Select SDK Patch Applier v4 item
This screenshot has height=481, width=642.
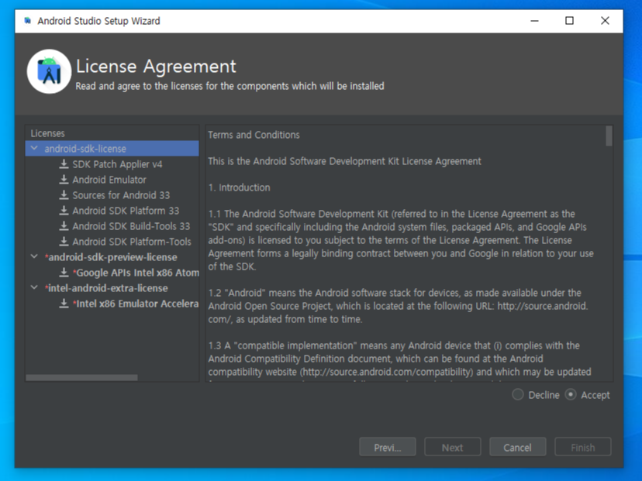pyautogui.click(x=117, y=164)
